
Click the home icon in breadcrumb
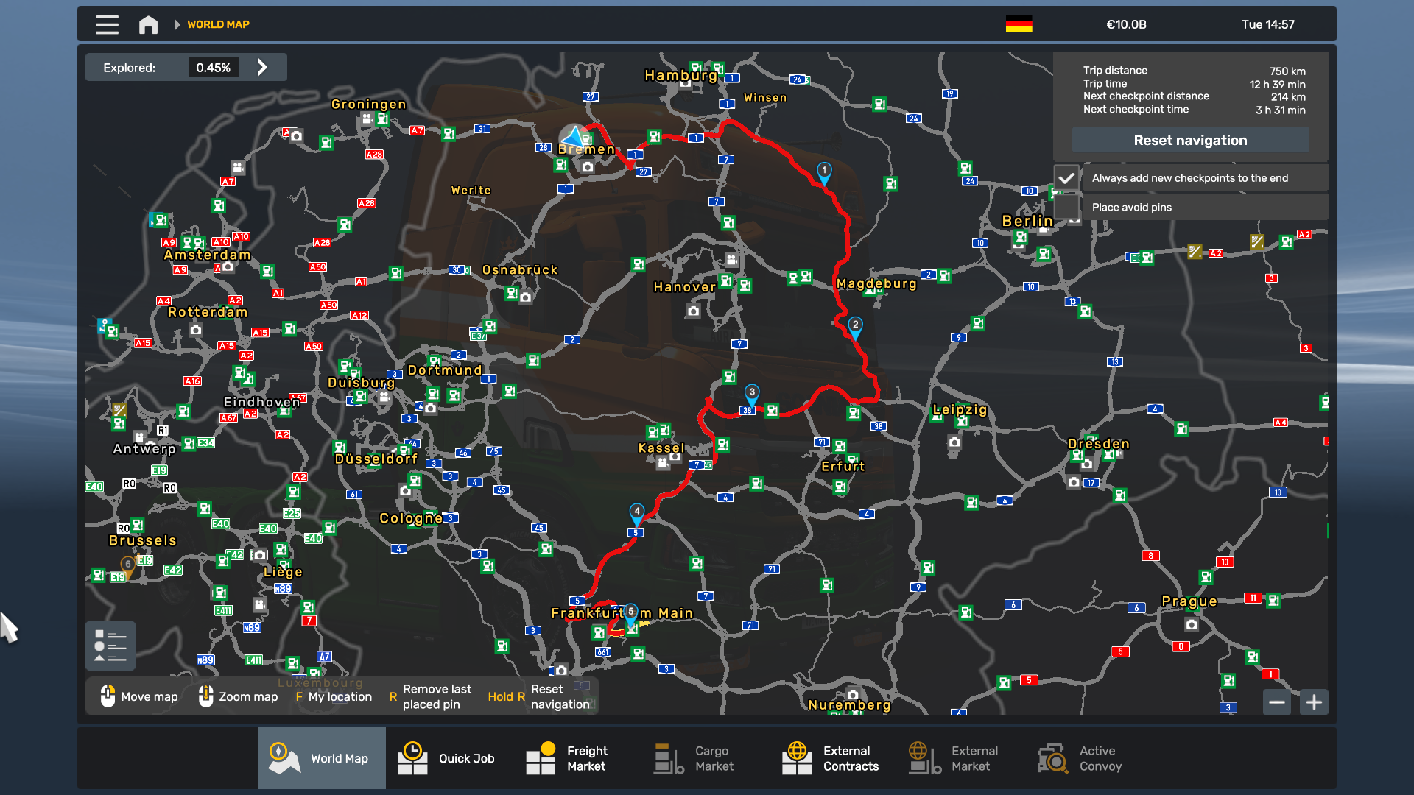(148, 24)
